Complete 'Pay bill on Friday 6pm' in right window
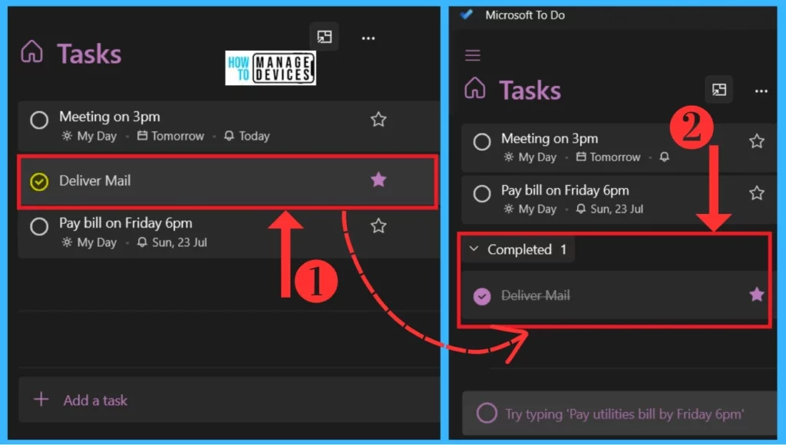The image size is (786, 445). point(482,193)
